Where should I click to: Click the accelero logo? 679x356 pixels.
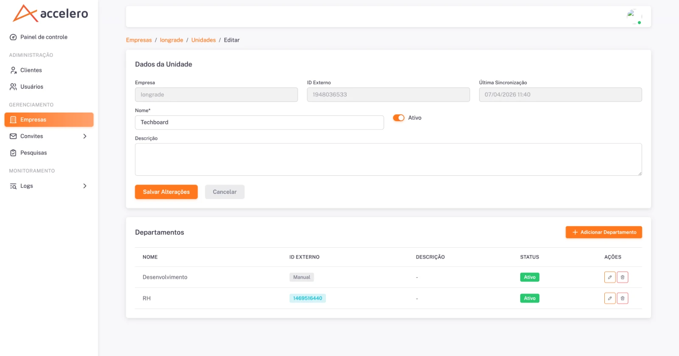(x=51, y=14)
